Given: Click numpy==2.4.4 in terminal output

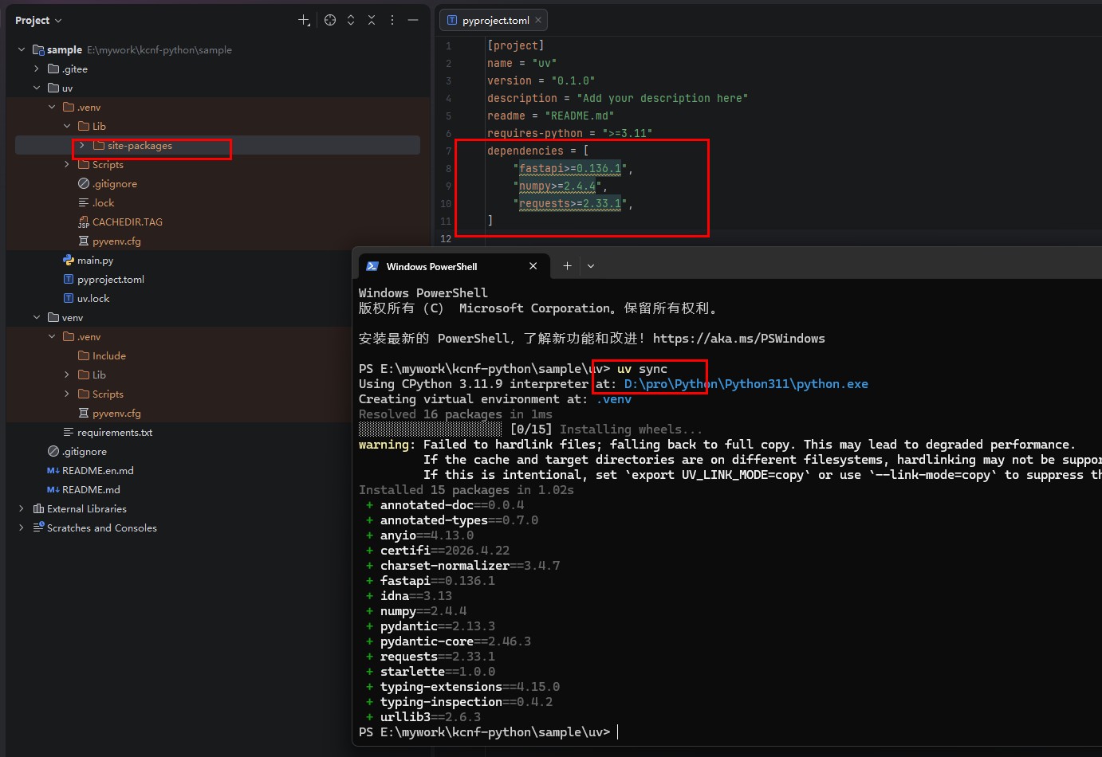Looking at the screenshot, I should 423,611.
